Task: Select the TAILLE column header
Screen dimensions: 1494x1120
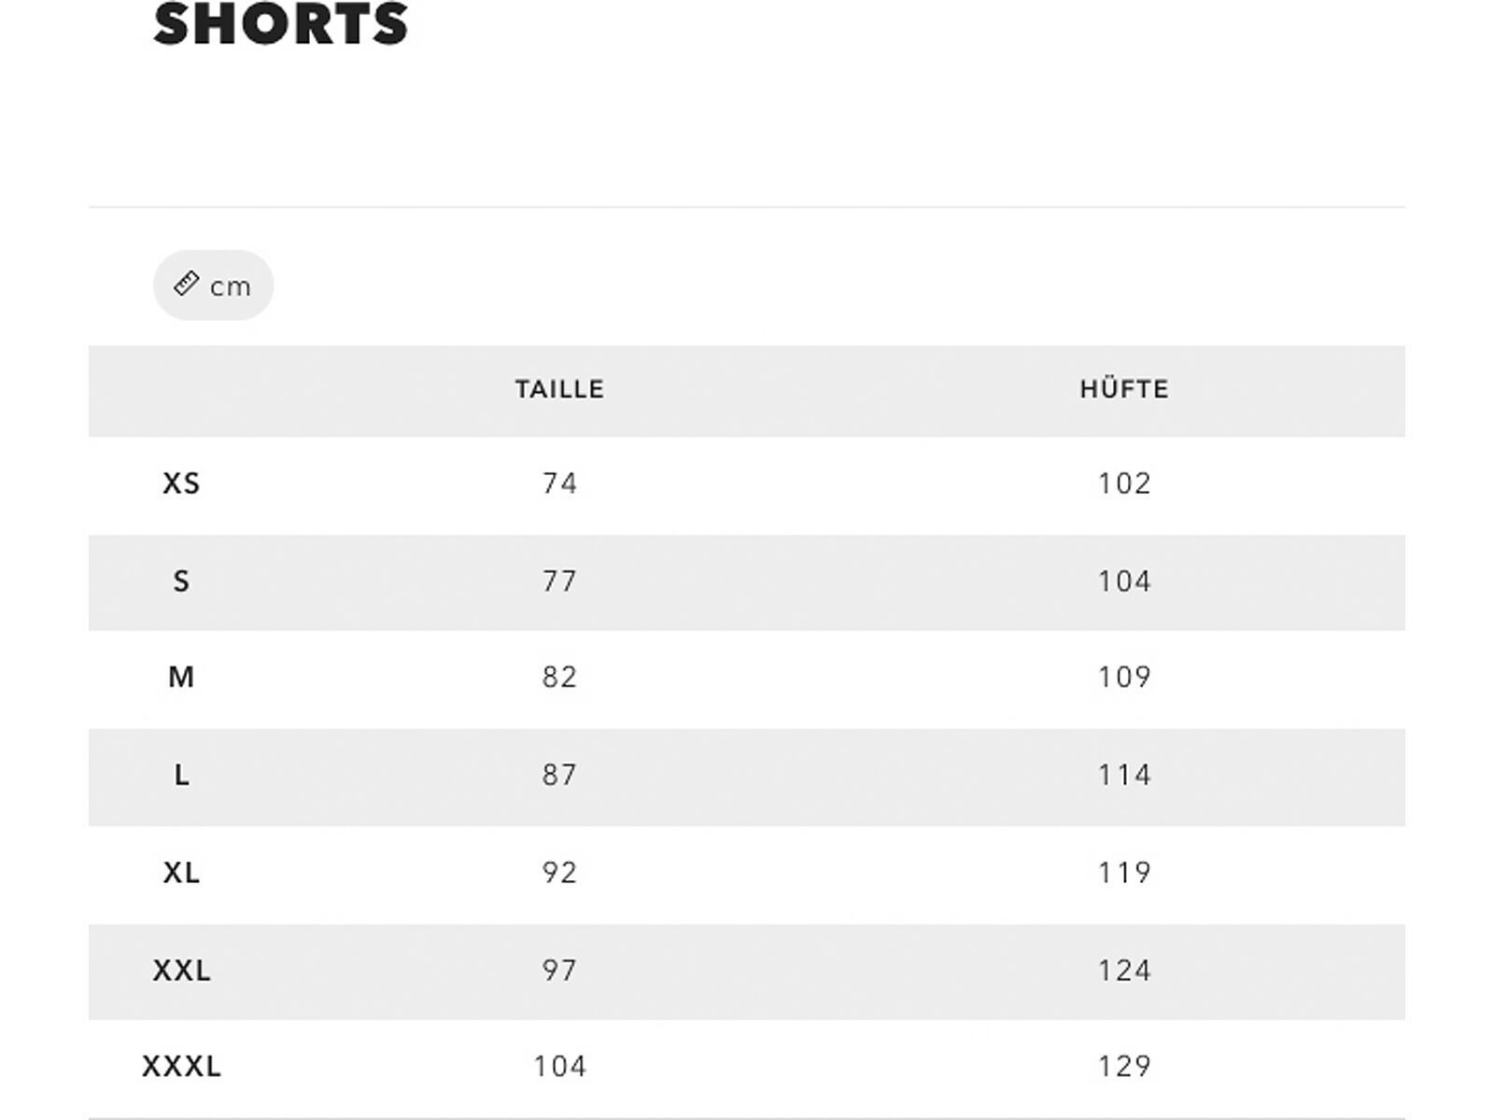Action: pyautogui.click(x=559, y=389)
